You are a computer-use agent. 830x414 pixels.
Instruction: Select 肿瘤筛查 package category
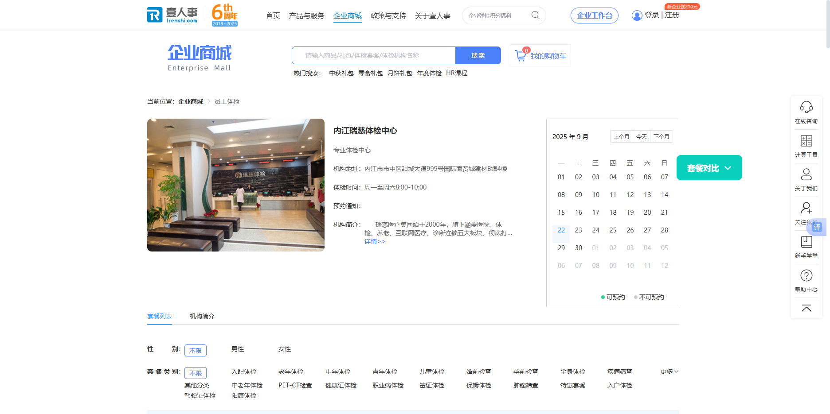pos(526,385)
